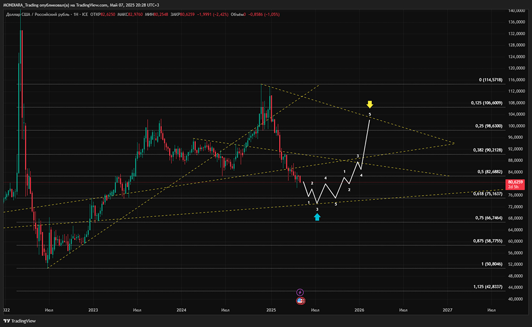This screenshot has width=532, height=327.
Task: Open the purple lightning event marker
Action: (300, 292)
